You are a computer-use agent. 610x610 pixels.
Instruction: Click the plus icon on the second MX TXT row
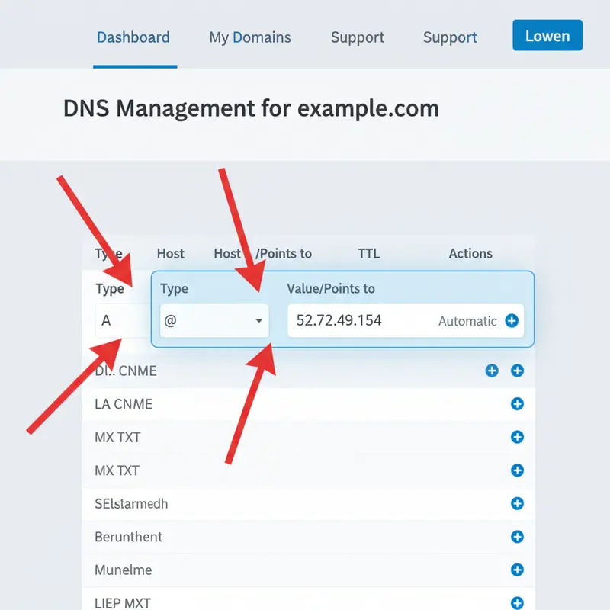coord(517,470)
